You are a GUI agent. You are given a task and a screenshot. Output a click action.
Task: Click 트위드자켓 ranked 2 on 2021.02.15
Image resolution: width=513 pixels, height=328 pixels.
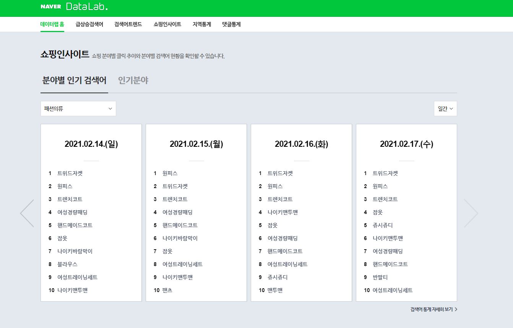[x=175, y=186]
